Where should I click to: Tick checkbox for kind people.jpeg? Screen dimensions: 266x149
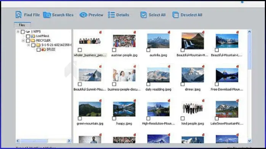point(183,118)
